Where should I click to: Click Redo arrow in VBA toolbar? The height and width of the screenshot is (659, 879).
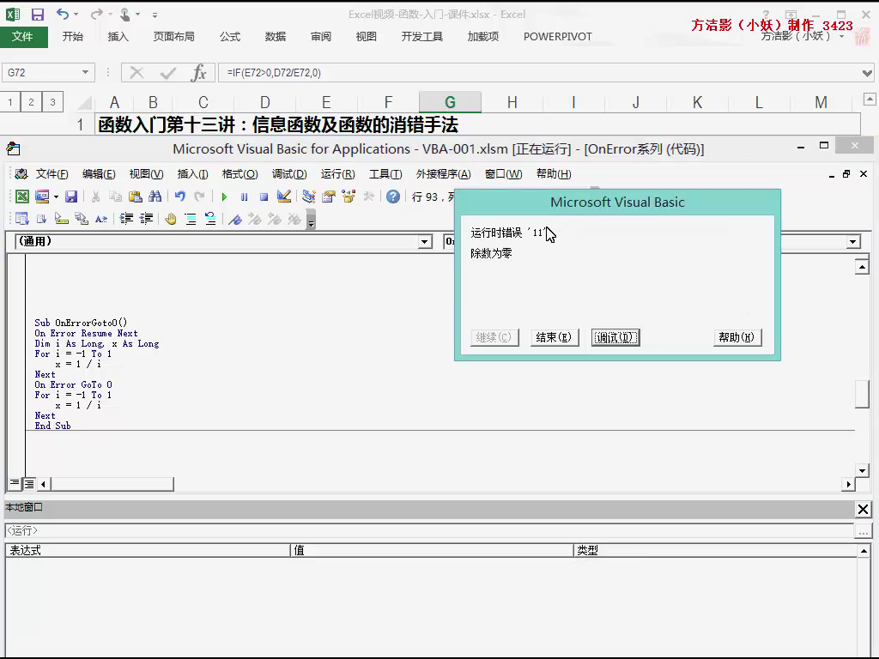click(199, 196)
